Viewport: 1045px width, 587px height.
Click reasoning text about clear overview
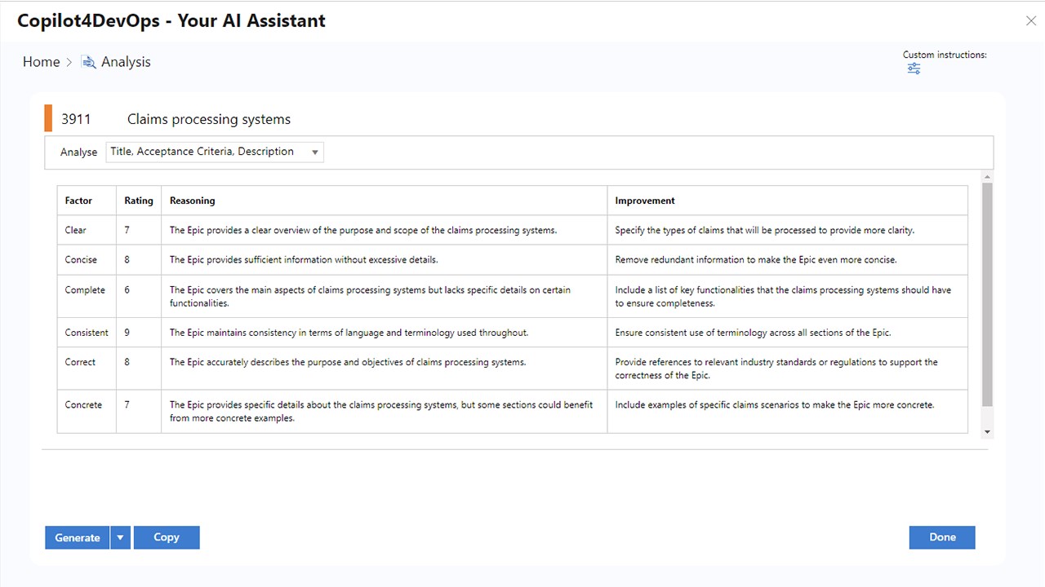[x=363, y=230]
